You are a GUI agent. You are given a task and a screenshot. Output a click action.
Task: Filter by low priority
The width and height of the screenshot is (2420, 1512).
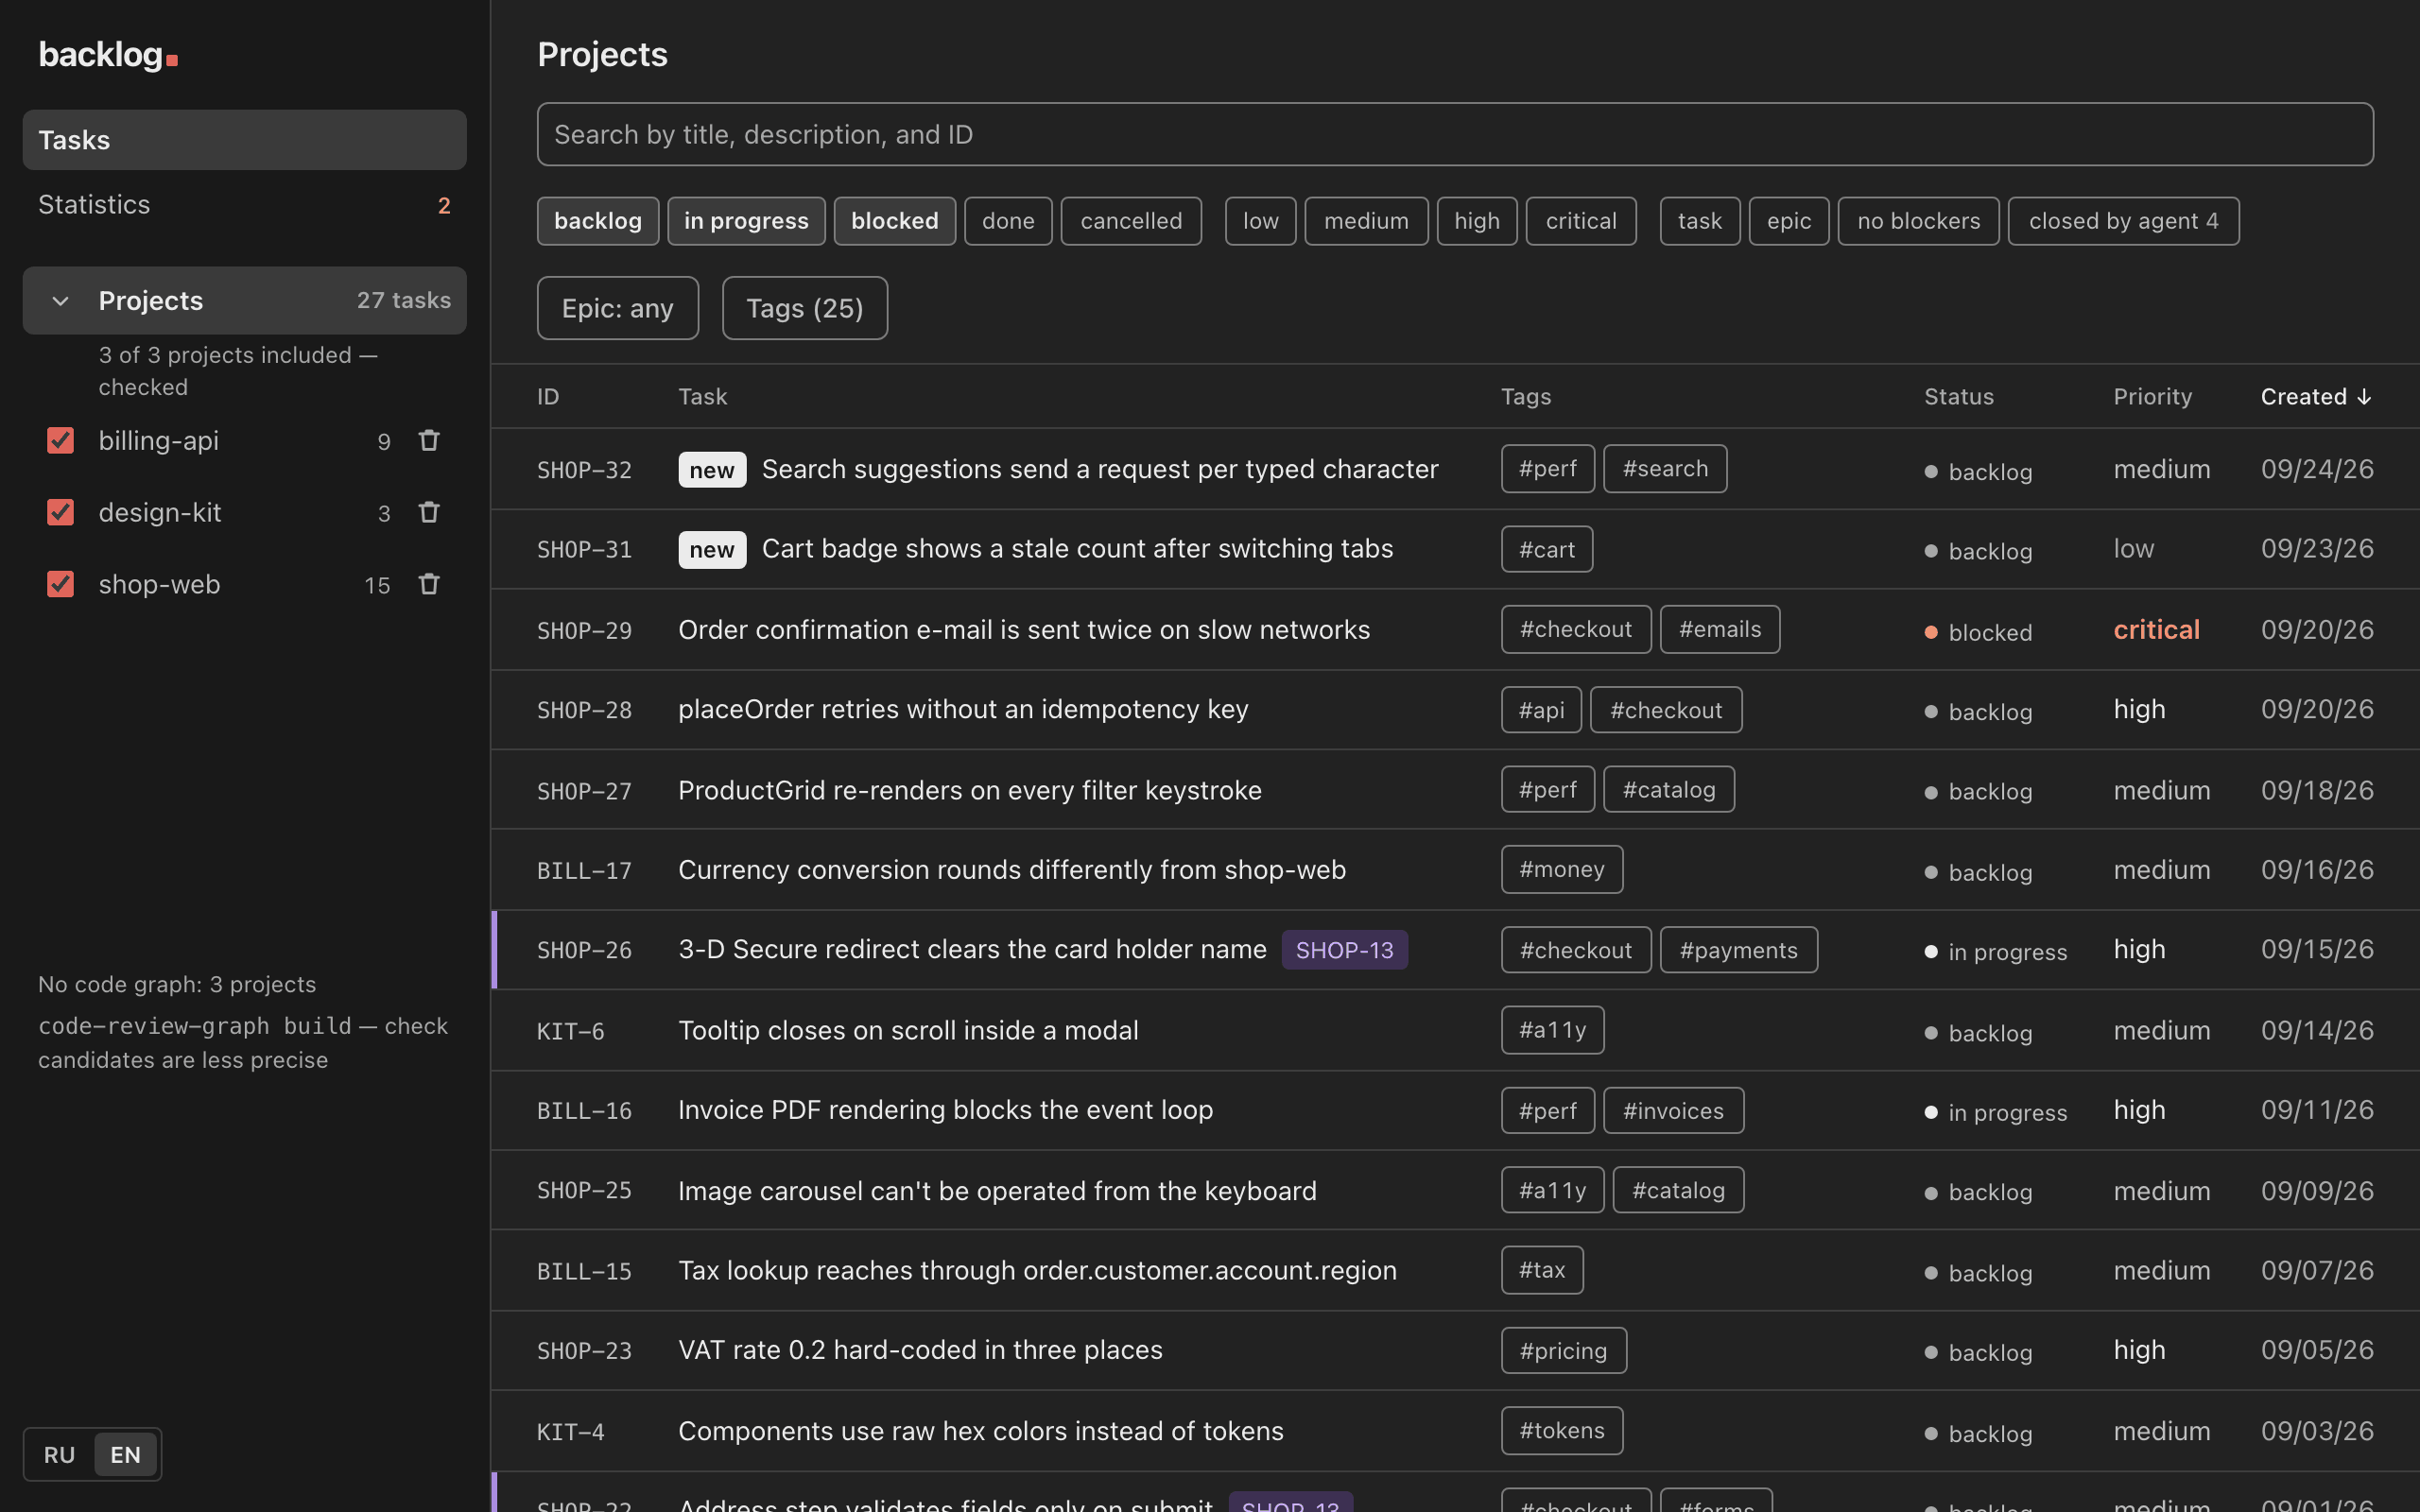[x=1261, y=221]
